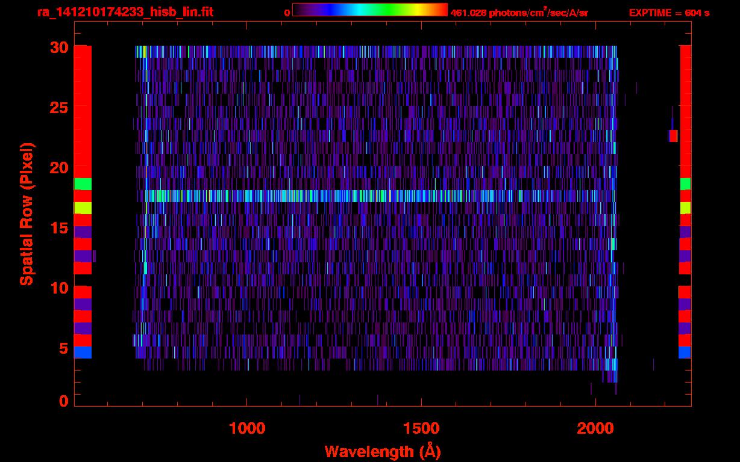
Task: Click the 0 label left of colorbar
Action: click(x=287, y=13)
